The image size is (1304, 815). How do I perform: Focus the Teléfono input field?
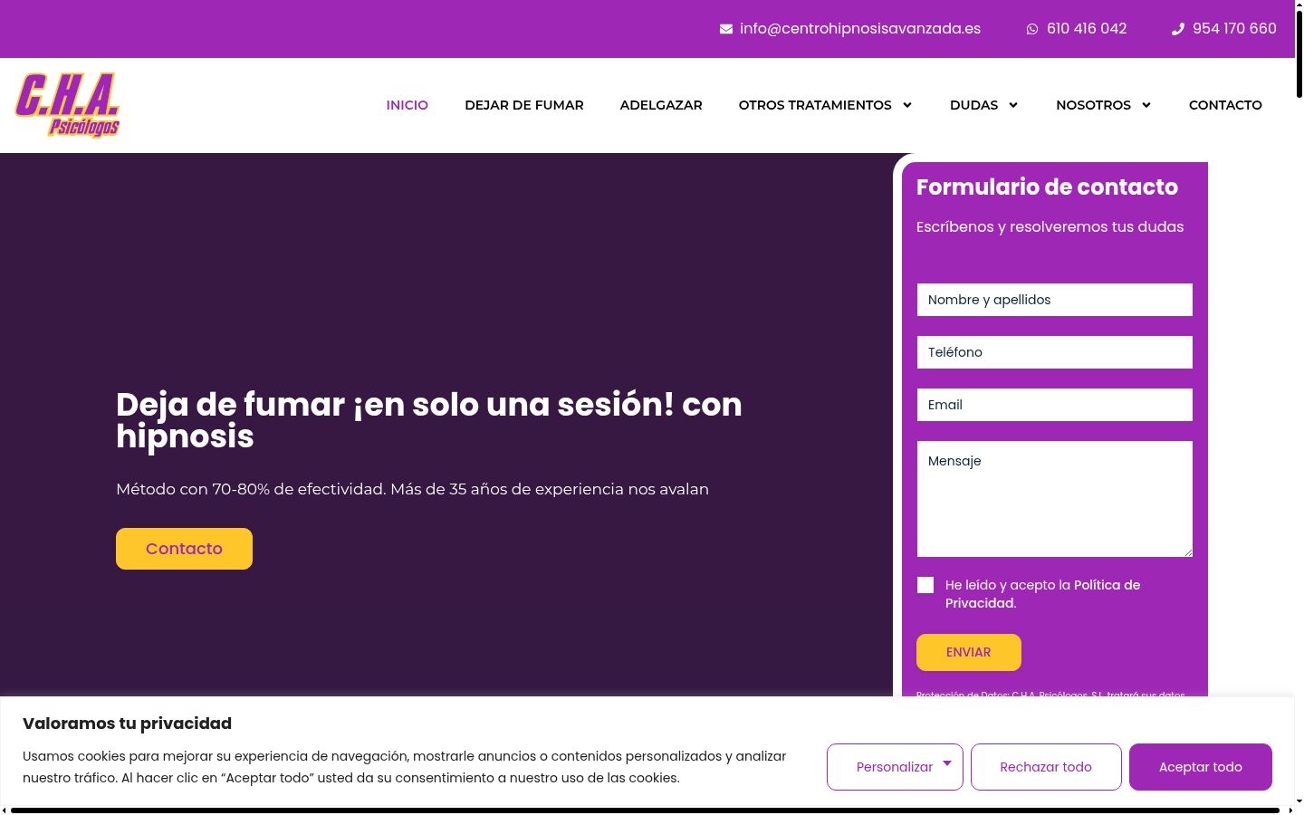1055,352
